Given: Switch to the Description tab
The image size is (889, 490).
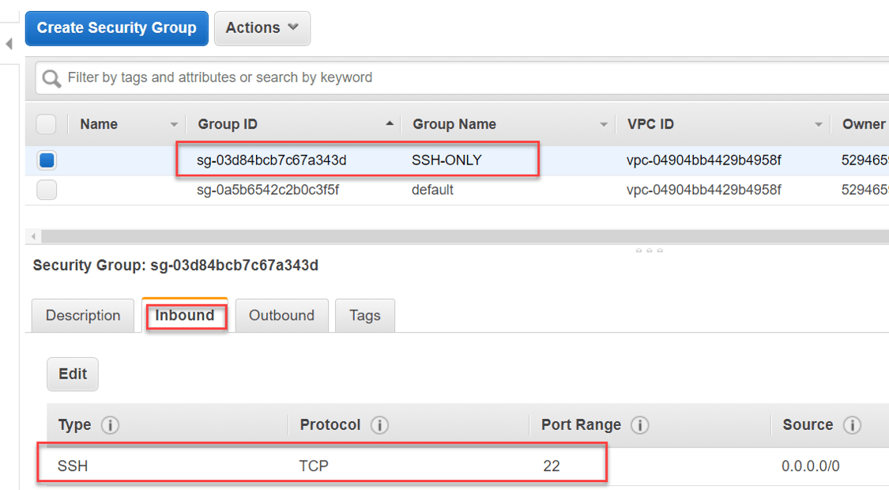Looking at the screenshot, I should [83, 315].
